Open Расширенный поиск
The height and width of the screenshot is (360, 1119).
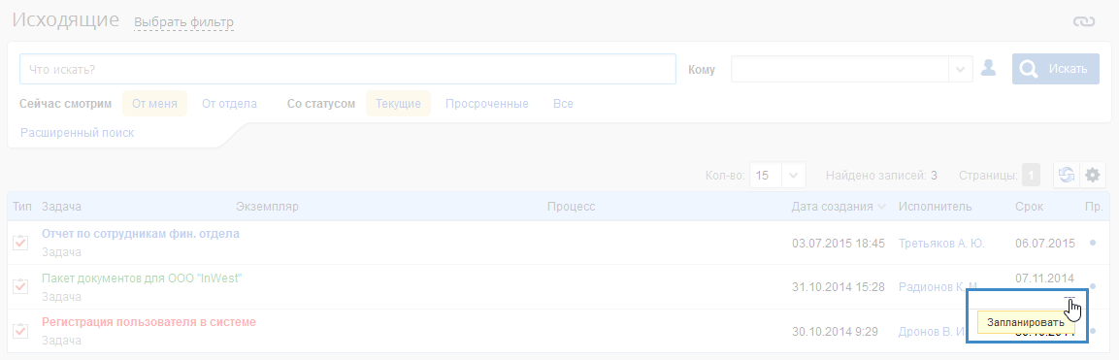77,133
